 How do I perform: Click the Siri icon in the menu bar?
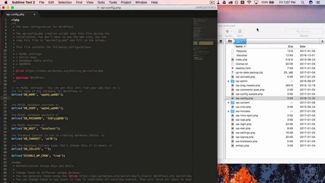click(x=310, y=3)
